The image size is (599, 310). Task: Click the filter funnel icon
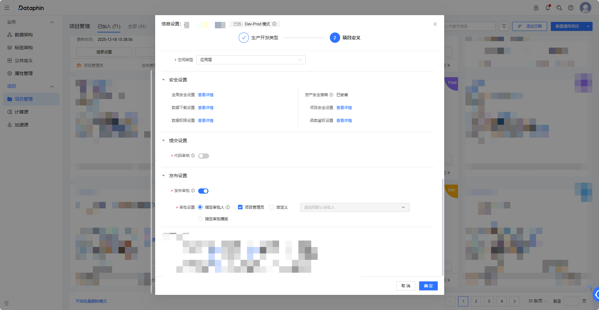point(504,26)
